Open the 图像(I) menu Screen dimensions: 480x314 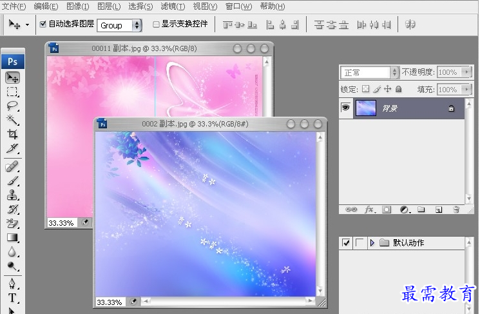pos(78,6)
